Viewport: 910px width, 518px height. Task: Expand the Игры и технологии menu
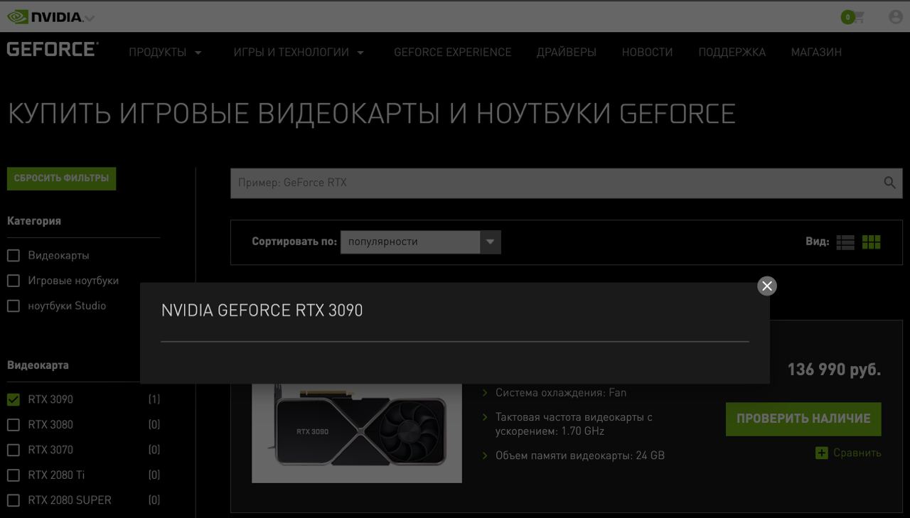coord(299,52)
